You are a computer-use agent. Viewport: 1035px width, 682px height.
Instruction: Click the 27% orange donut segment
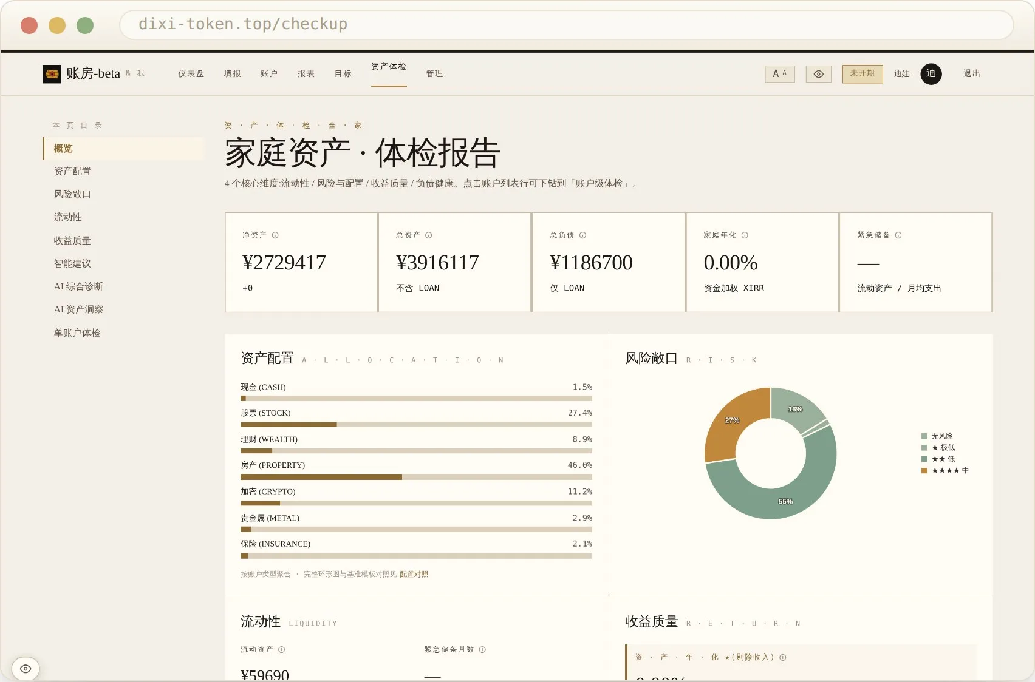pyautogui.click(x=732, y=420)
